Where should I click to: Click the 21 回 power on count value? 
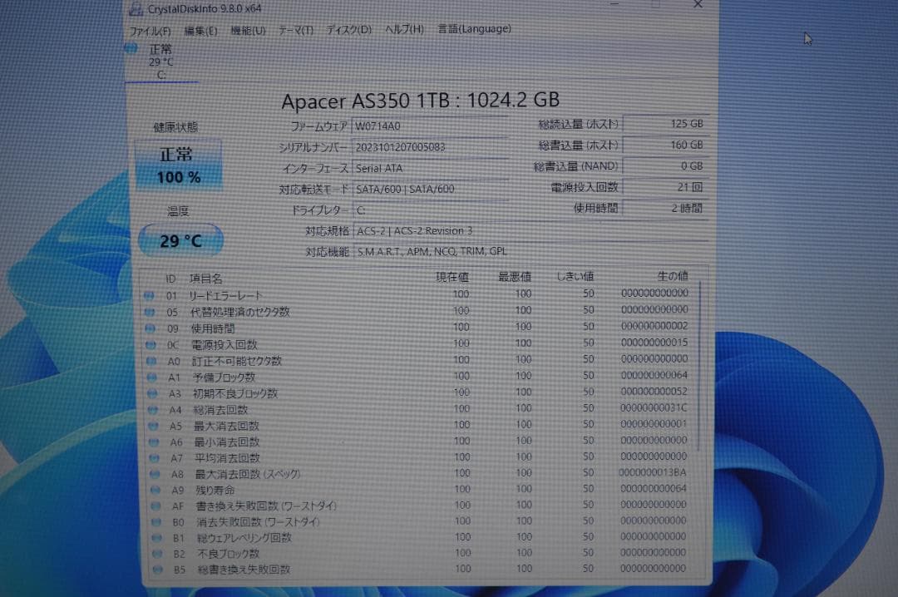tap(665, 187)
